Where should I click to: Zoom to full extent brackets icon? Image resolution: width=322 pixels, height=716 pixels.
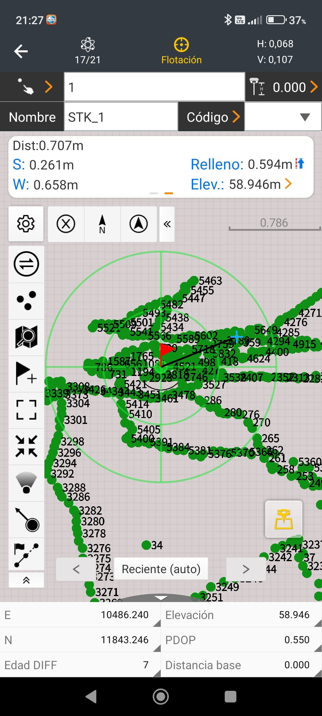[x=26, y=410]
